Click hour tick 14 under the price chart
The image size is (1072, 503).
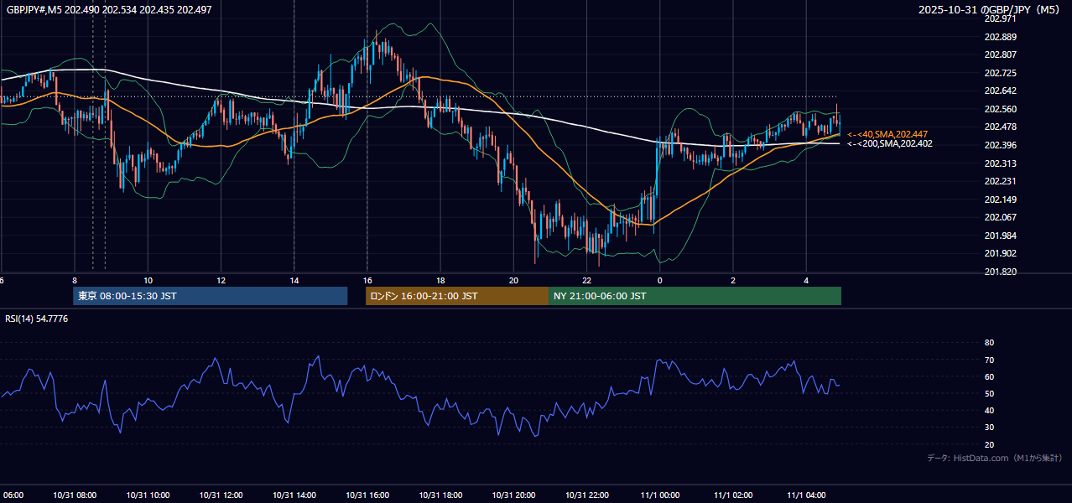[294, 280]
